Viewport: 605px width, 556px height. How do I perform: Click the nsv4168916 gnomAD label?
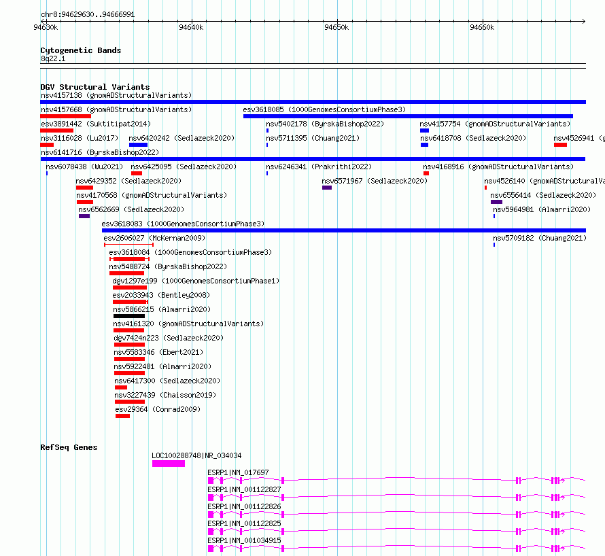tap(498, 167)
